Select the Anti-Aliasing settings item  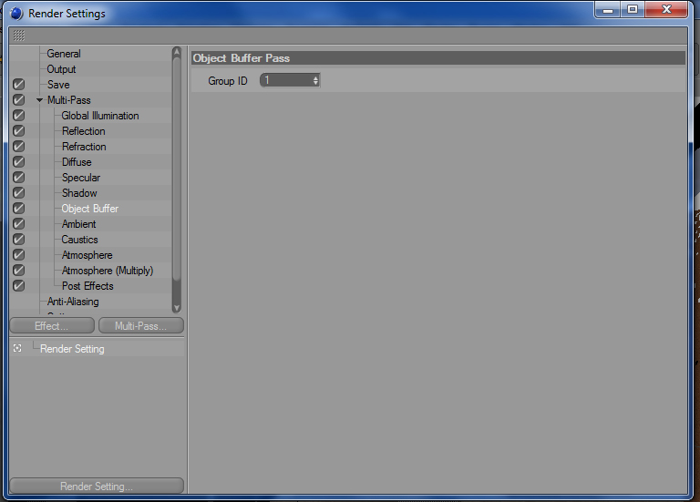tap(73, 302)
